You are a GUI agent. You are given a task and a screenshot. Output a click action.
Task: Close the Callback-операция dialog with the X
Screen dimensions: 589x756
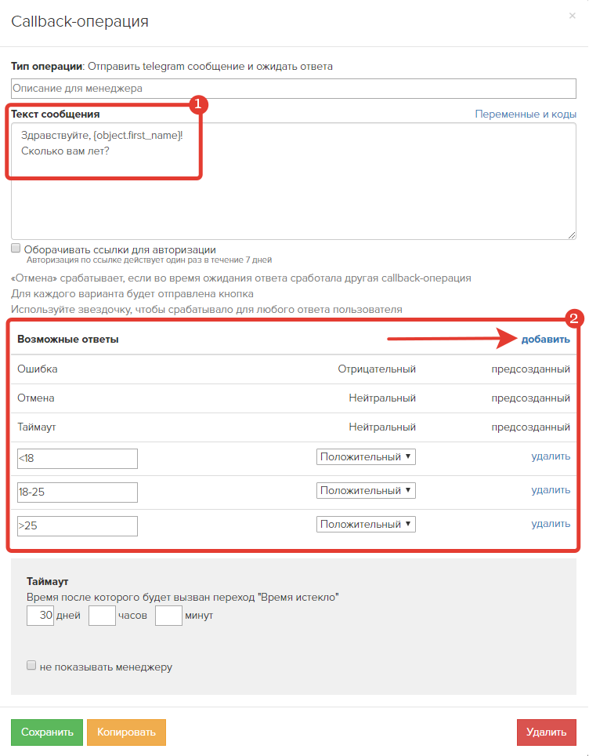point(572,16)
